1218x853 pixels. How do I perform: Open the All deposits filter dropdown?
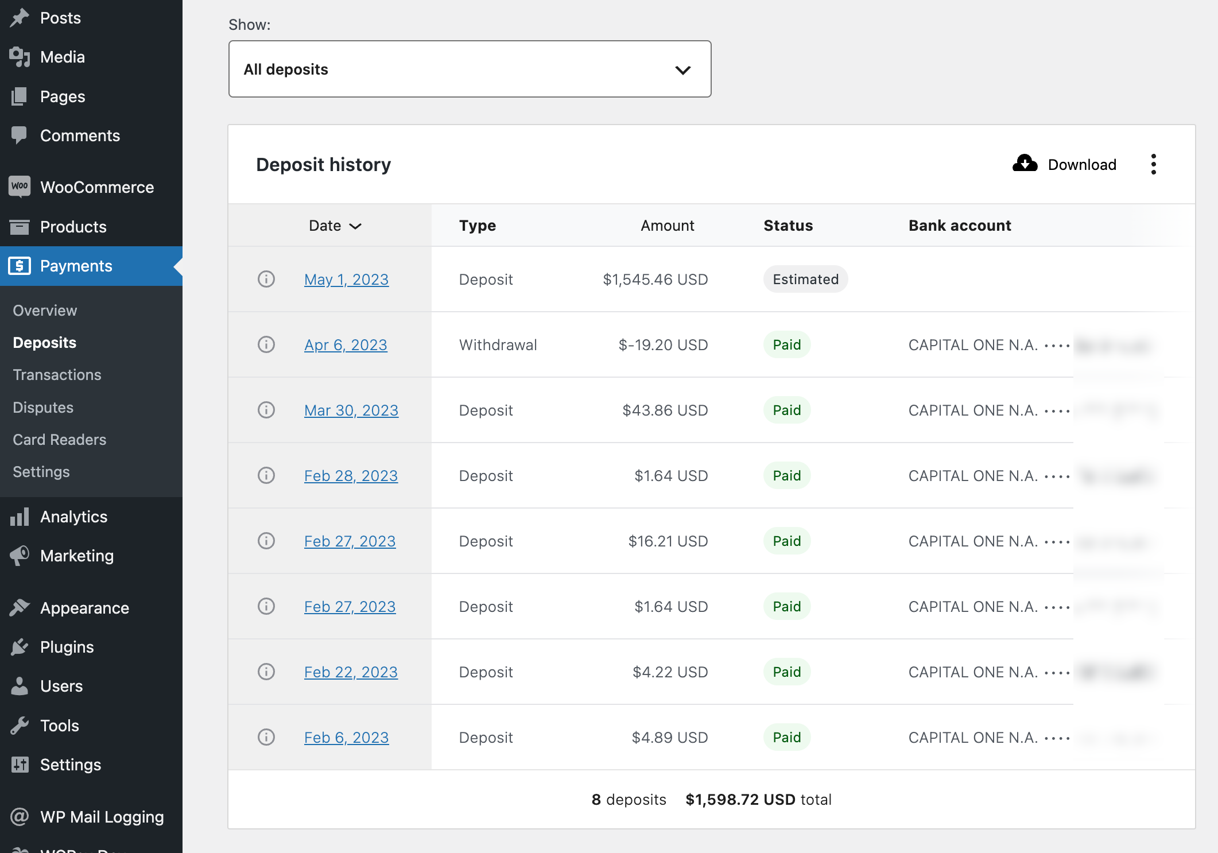[x=470, y=69]
